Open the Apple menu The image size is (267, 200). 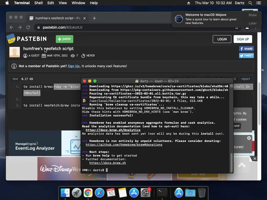click(7, 3)
